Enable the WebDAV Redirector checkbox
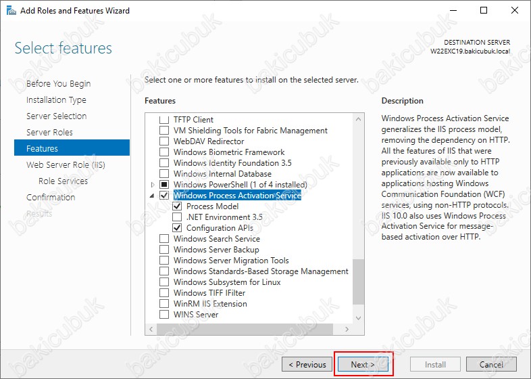The width and height of the screenshot is (531, 379). (164, 141)
